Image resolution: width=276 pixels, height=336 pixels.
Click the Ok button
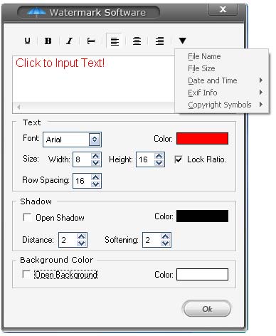point(207,309)
